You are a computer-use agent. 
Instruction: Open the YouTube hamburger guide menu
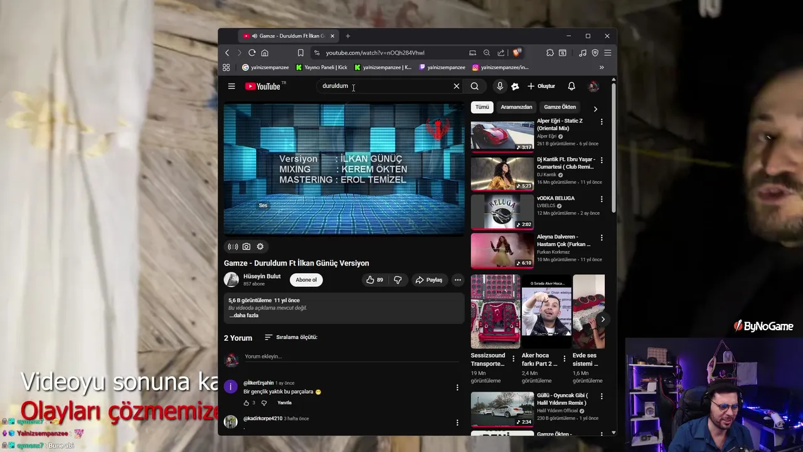[231, 86]
